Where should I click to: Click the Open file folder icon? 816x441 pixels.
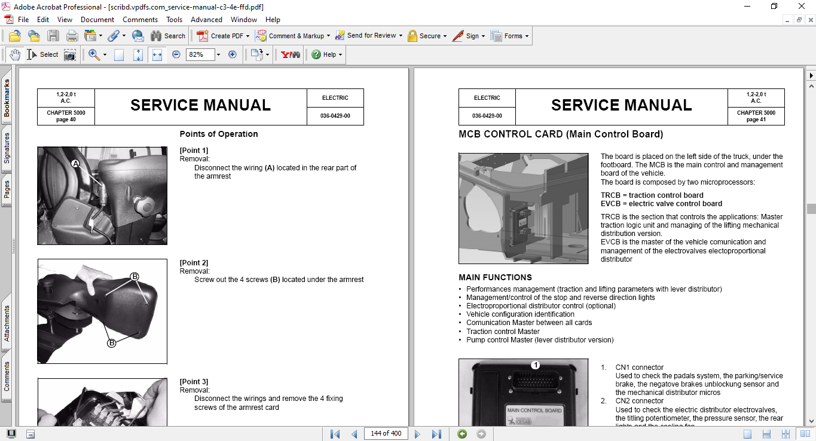point(15,36)
